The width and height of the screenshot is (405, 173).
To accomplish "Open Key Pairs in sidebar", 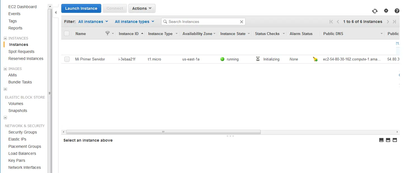I will click(17, 160).
